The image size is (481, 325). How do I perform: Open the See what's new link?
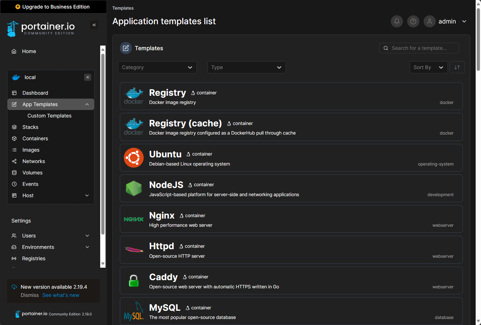point(61,295)
